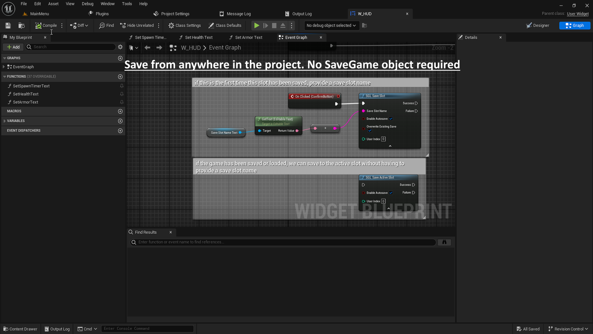This screenshot has width=593, height=334.
Task: Click debug object locate icon
Action: click(x=364, y=26)
